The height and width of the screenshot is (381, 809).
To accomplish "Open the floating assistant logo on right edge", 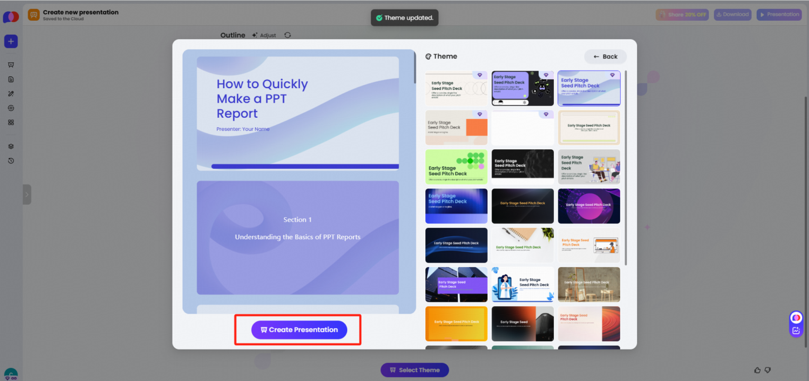I will [x=796, y=318].
